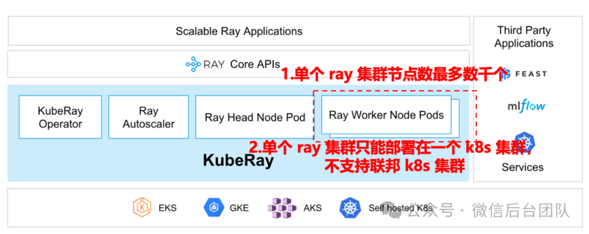The image size is (589, 234).
Task: Select the Scalable Ray Applications box
Action: (x=239, y=31)
